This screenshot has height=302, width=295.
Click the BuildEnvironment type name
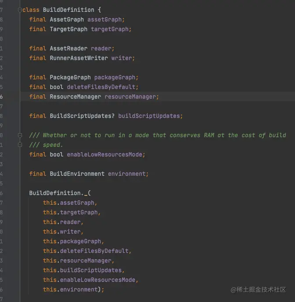[77, 174]
